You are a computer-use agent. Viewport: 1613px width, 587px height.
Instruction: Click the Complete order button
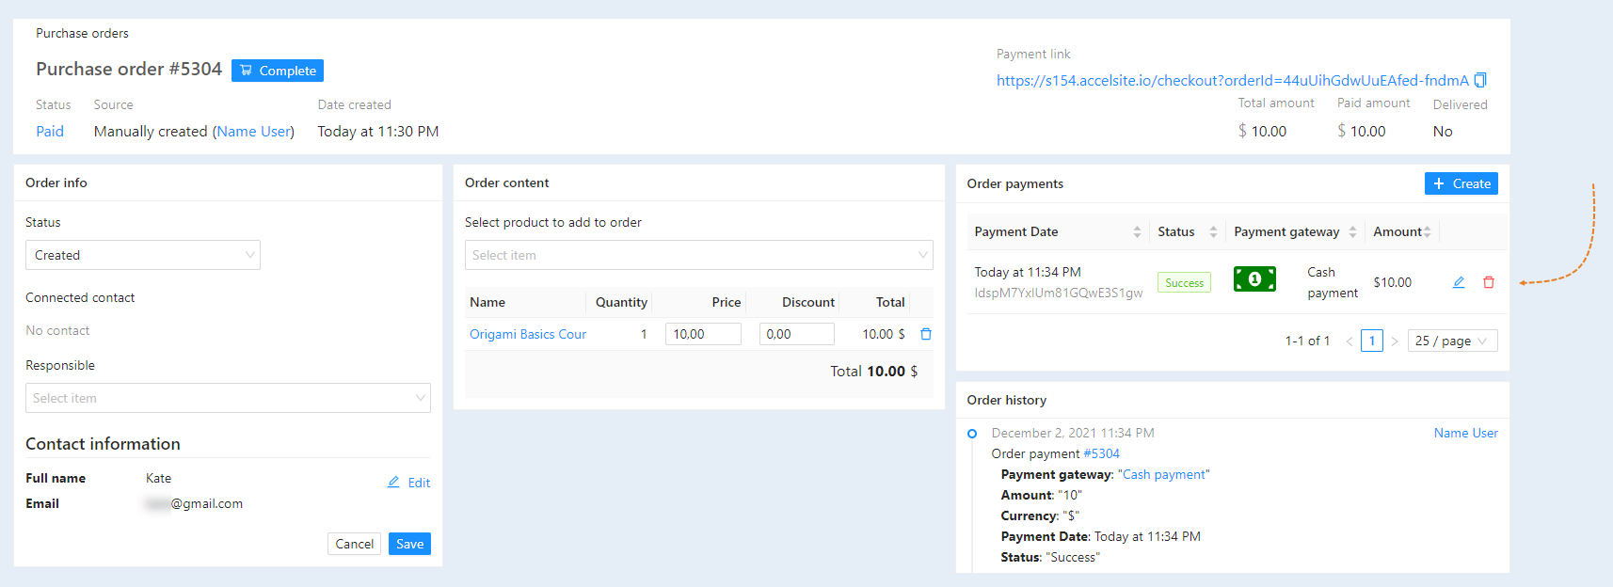tap(278, 71)
